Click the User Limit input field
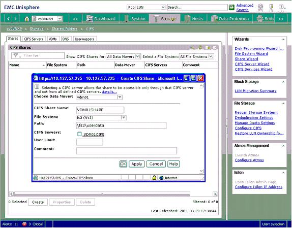Viewport: 292px width, 228px height. (x=90, y=142)
